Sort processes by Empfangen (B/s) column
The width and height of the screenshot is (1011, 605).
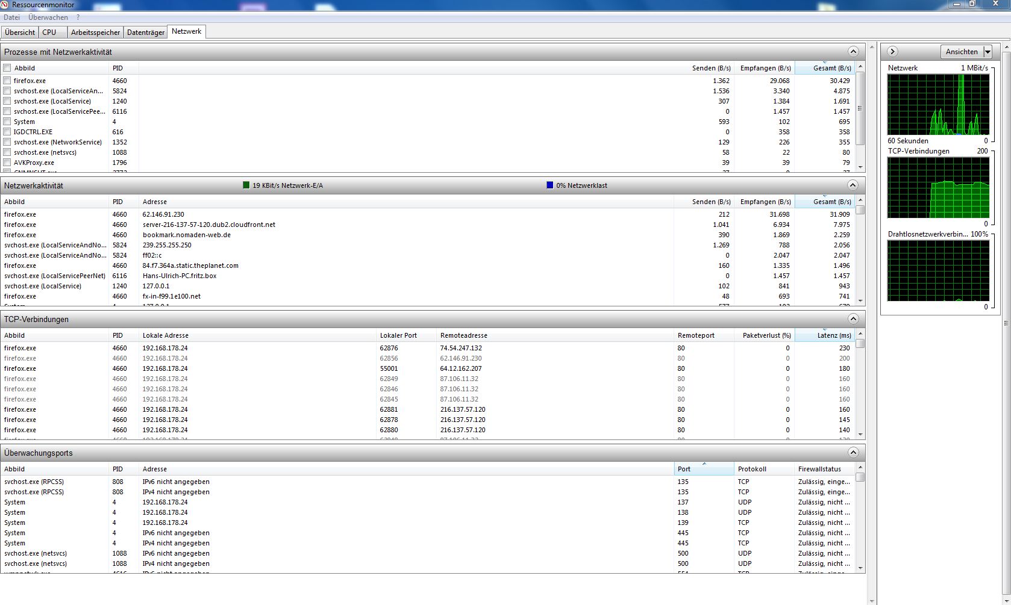click(764, 68)
